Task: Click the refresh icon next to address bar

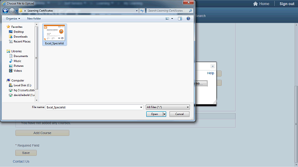Action: point(142,11)
